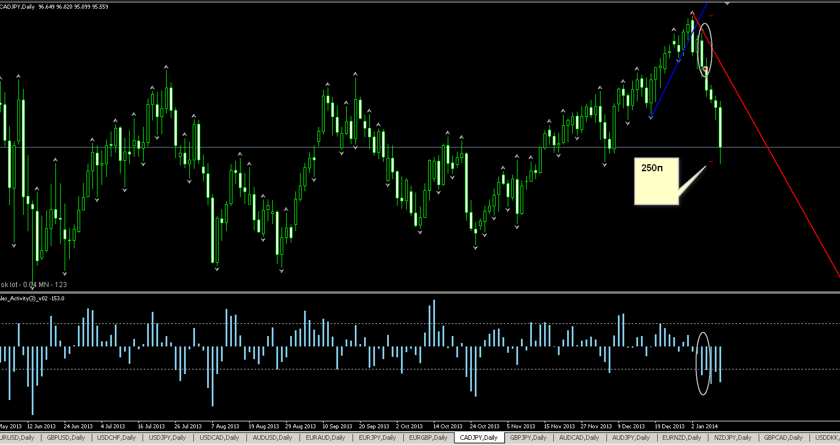Click the 15 Nov 2013 date label
840x445 pixels.
tap(559, 427)
